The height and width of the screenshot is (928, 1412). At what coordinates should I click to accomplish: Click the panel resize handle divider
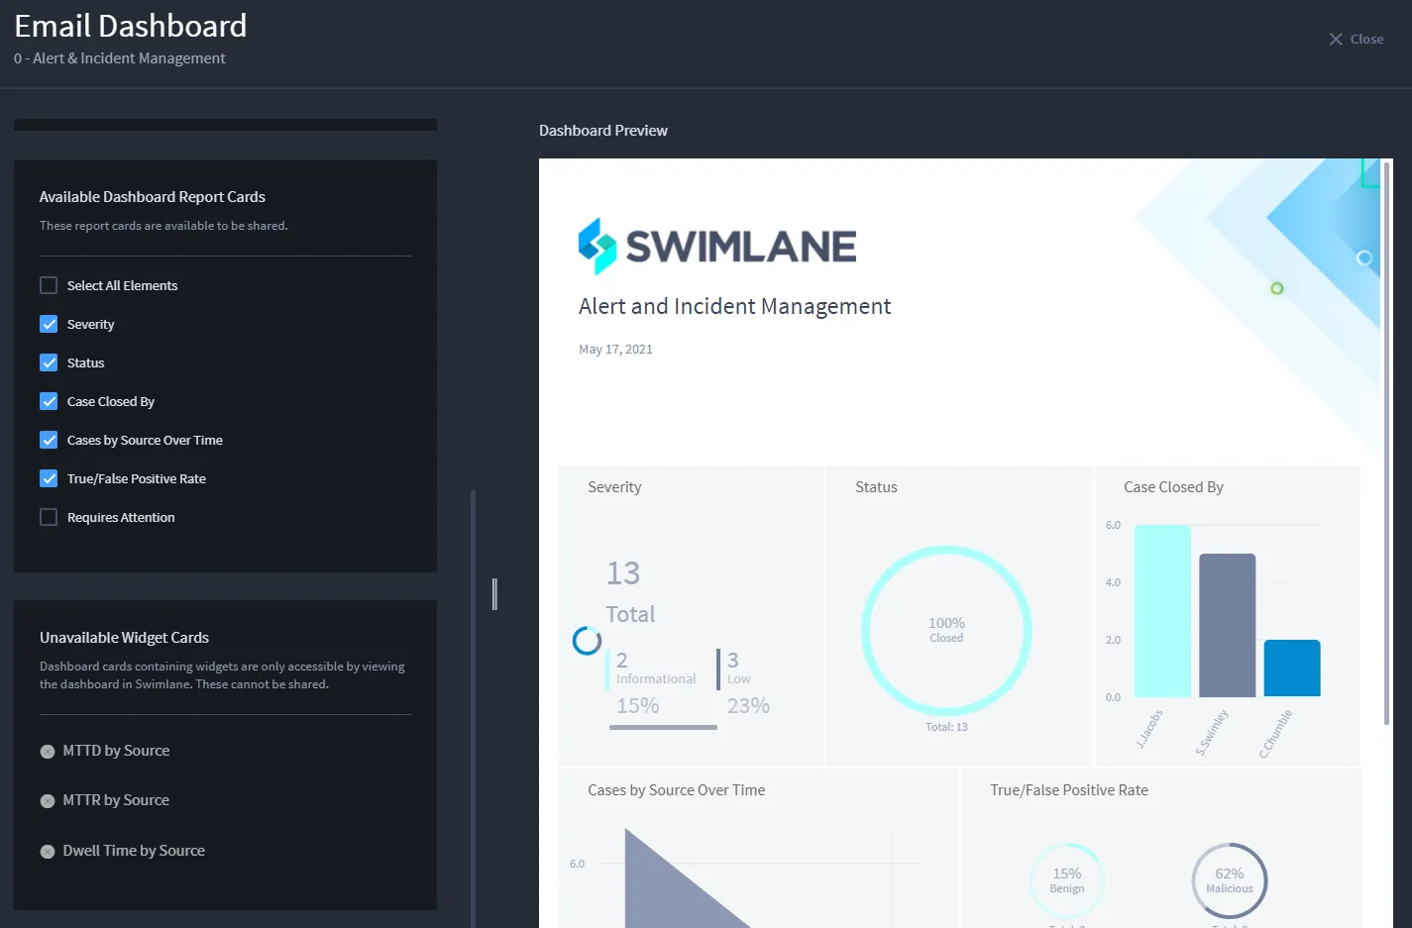point(494,594)
